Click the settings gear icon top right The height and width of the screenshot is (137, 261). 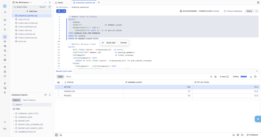tap(258, 3)
